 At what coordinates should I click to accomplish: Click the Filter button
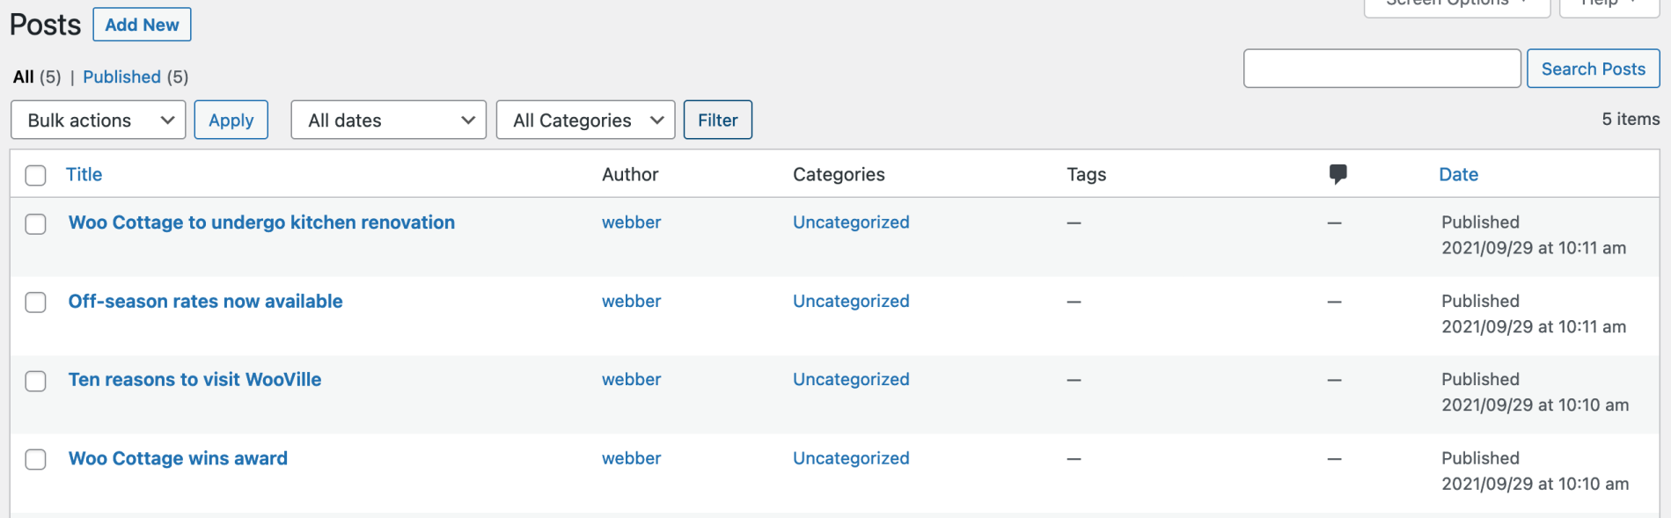(x=717, y=120)
